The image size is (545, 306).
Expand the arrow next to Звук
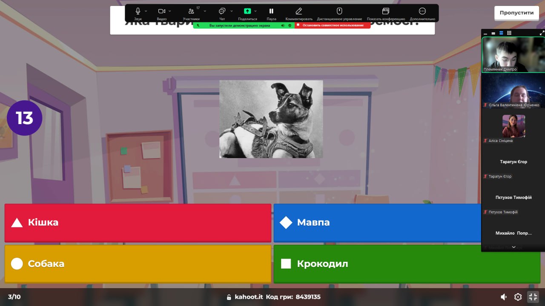click(x=146, y=11)
